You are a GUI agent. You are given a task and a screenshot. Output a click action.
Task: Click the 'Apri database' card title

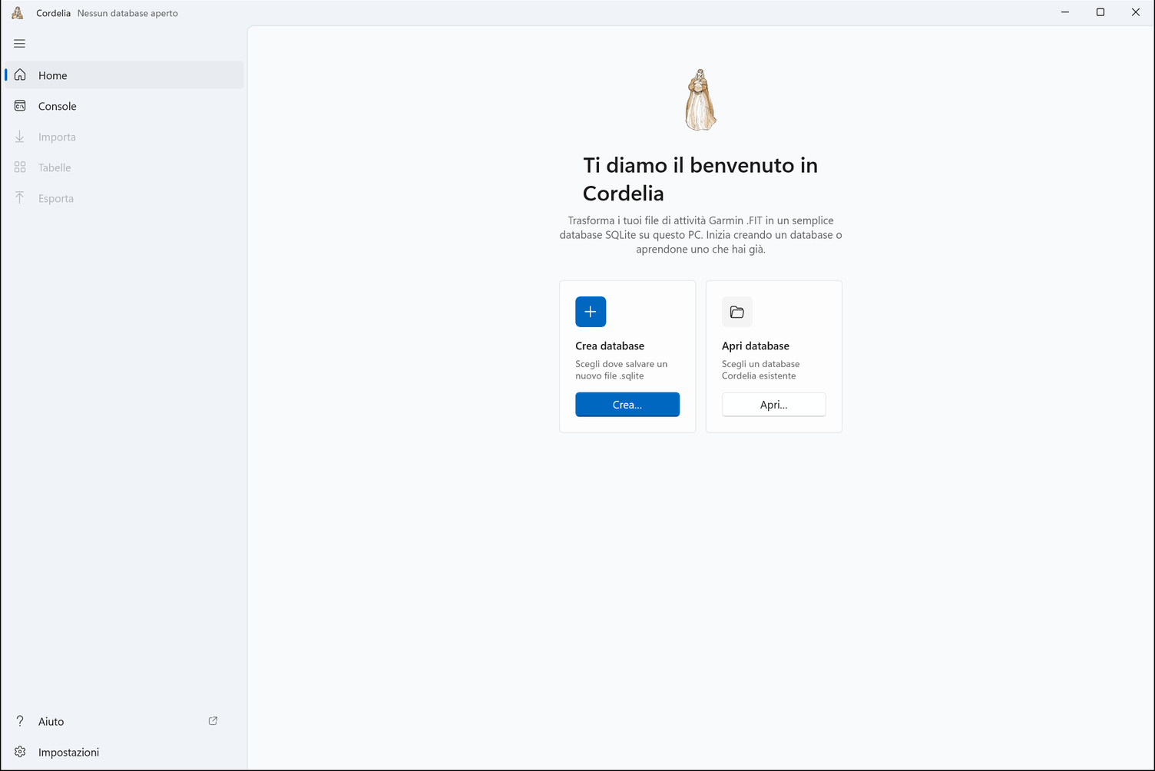coord(756,346)
